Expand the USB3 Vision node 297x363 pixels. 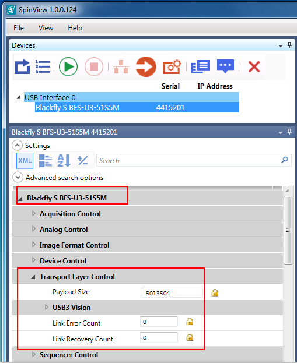(47, 307)
